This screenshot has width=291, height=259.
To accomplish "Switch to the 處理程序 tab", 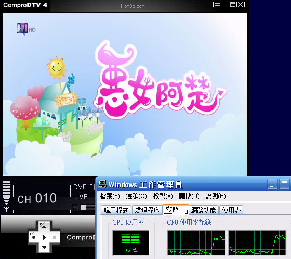I will tap(147, 210).
